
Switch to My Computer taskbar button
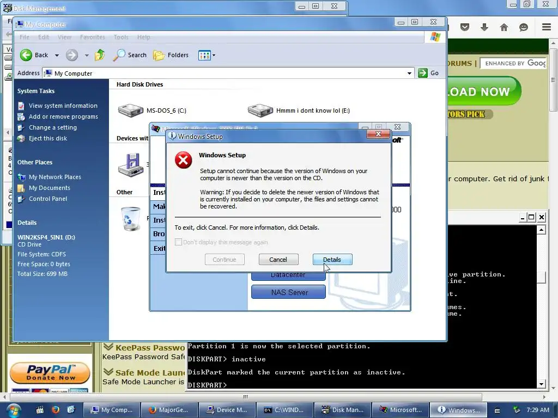pos(111,410)
